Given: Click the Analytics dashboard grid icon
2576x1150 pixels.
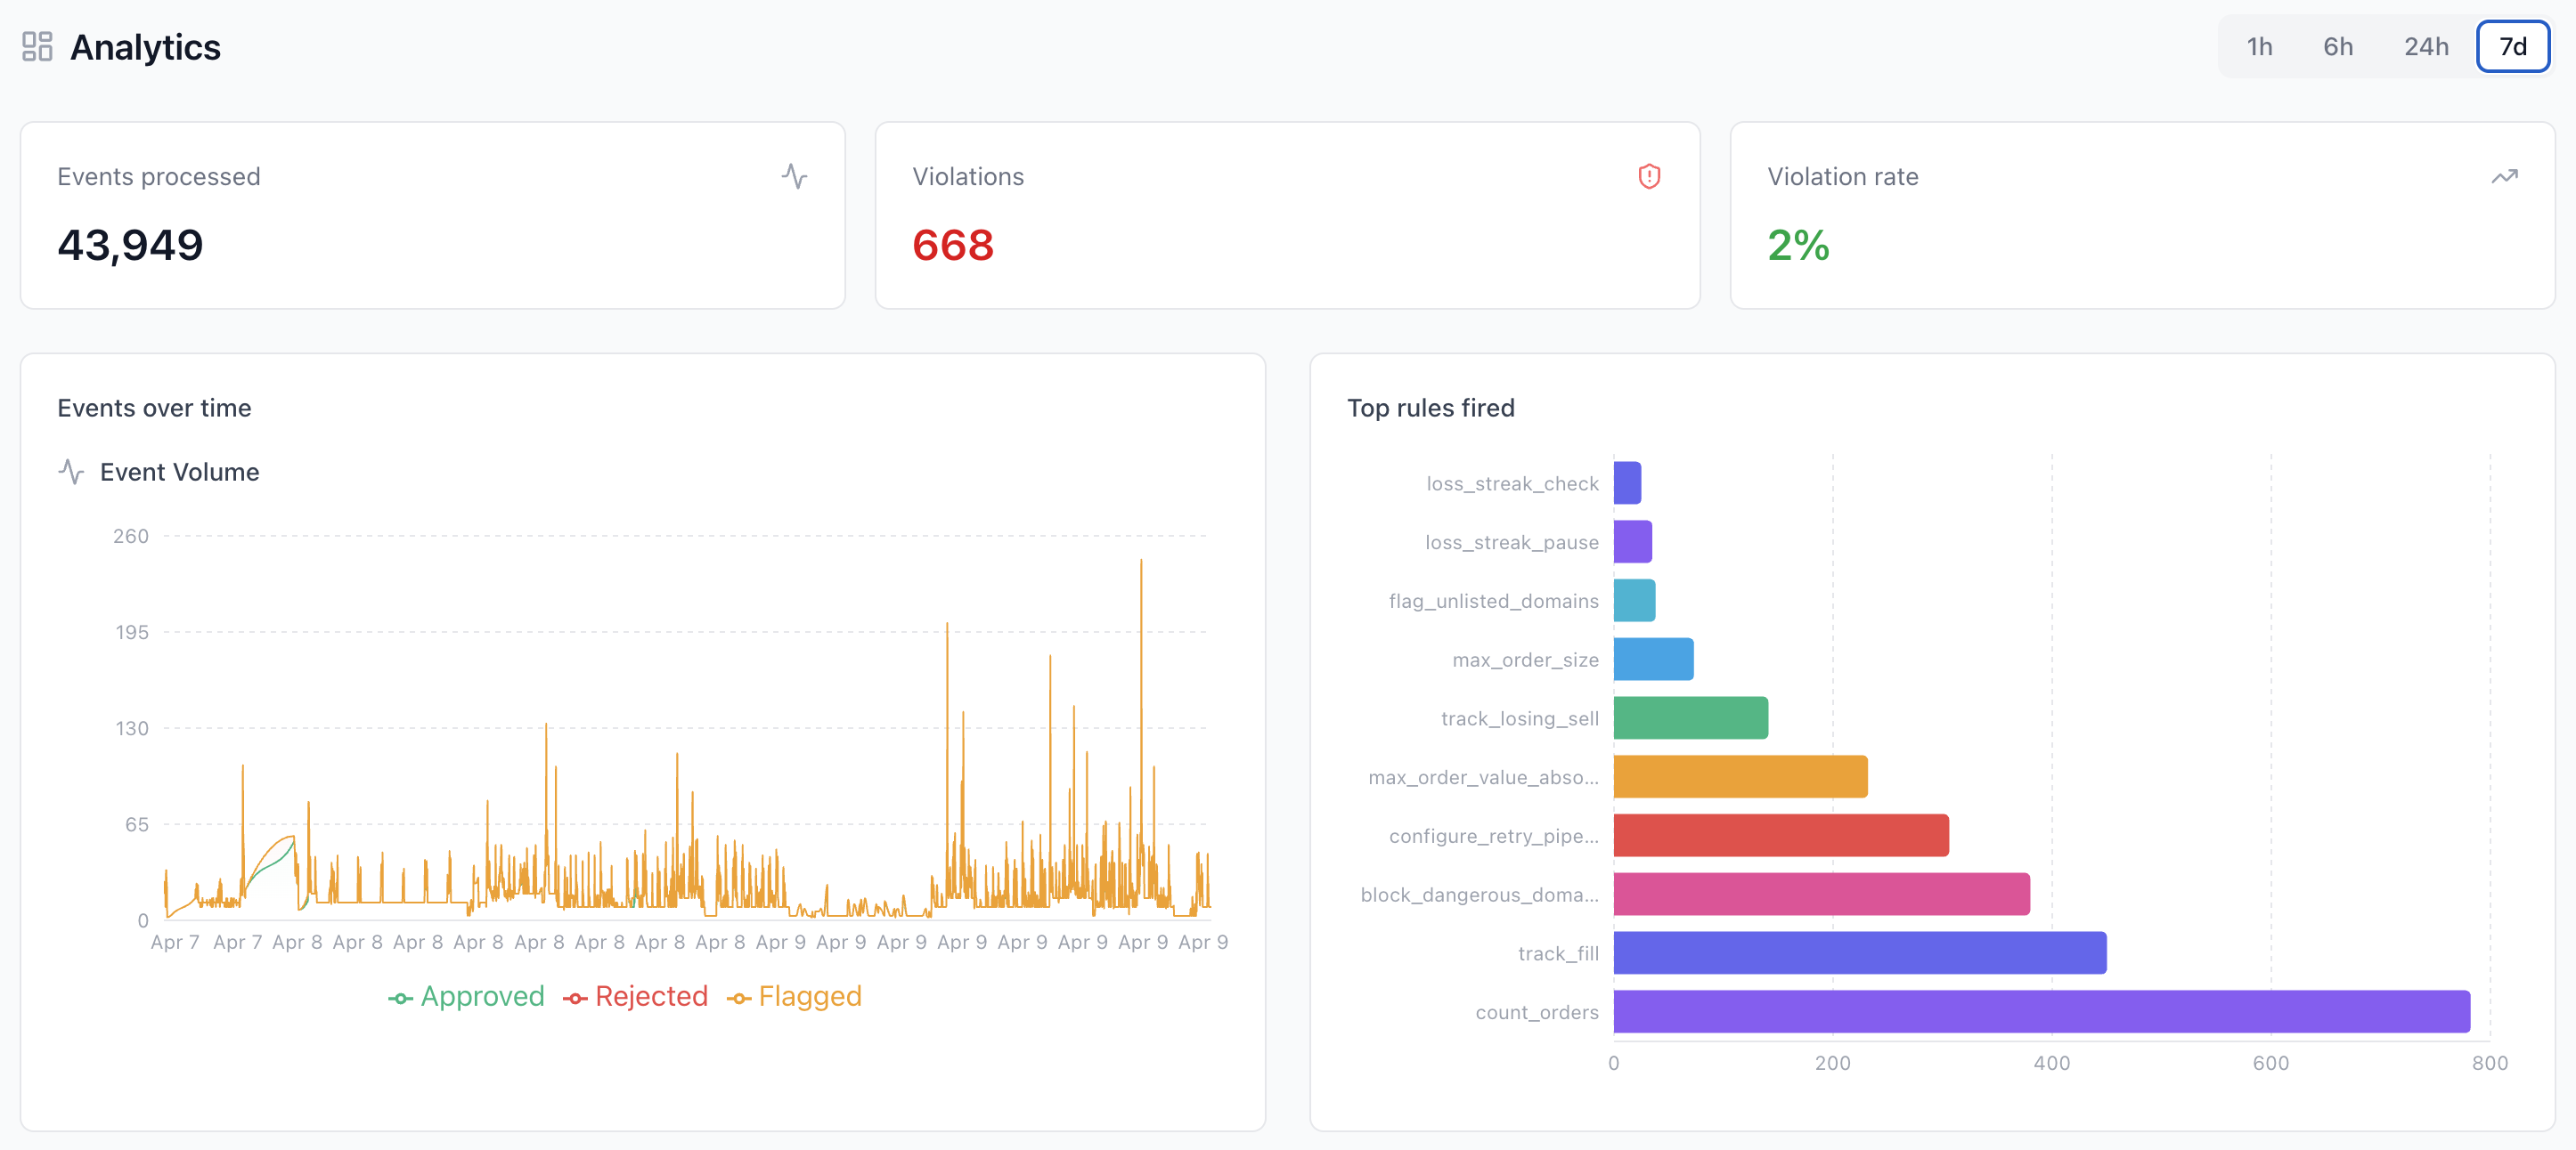Looking at the screenshot, I should tap(37, 46).
